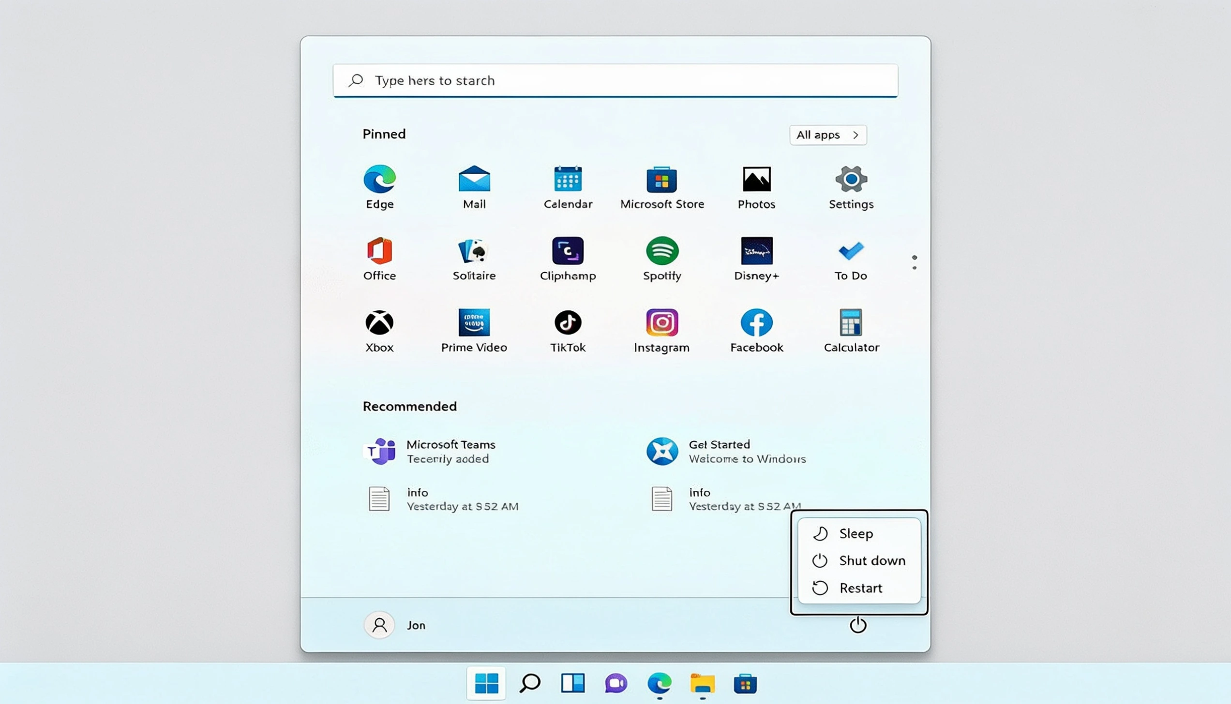
Task: Click the Recommended section heading
Action: point(410,406)
